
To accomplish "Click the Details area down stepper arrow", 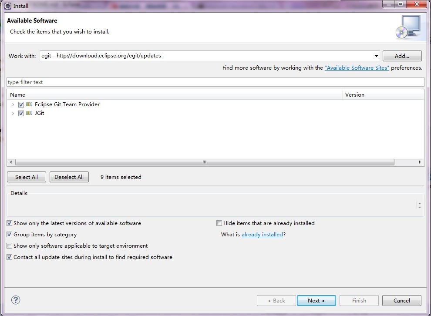I will pyautogui.click(x=420, y=207).
